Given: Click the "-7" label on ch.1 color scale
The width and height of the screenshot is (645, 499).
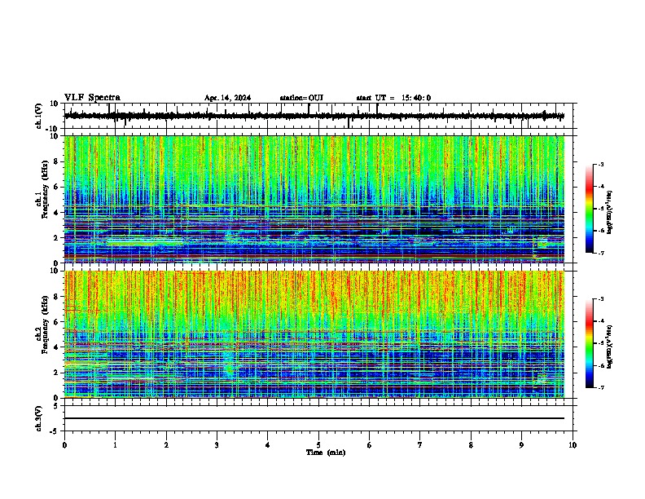Looking at the screenshot, I should [x=600, y=253].
